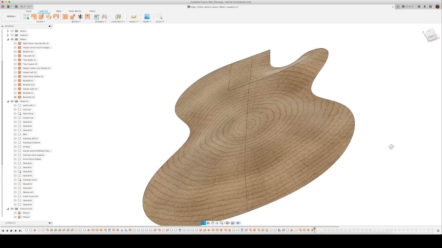Open the Joint tool in Assemble

point(104,17)
